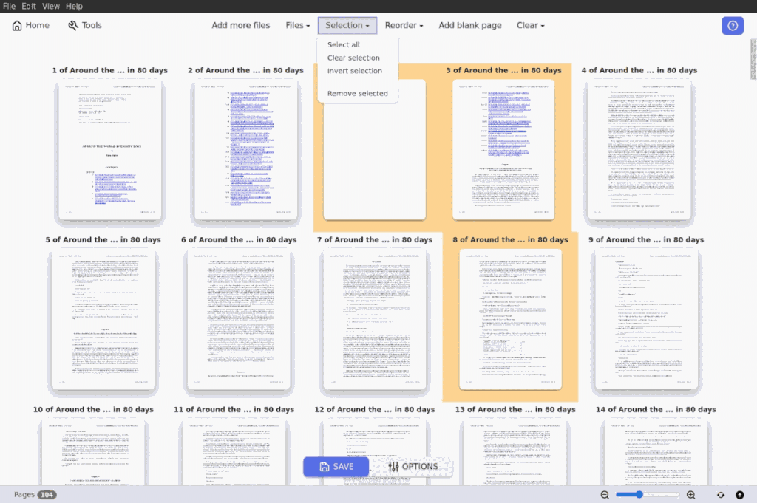This screenshot has height=503, width=757.
Task: Collapse the Selection dropdown
Action: pos(347,26)
